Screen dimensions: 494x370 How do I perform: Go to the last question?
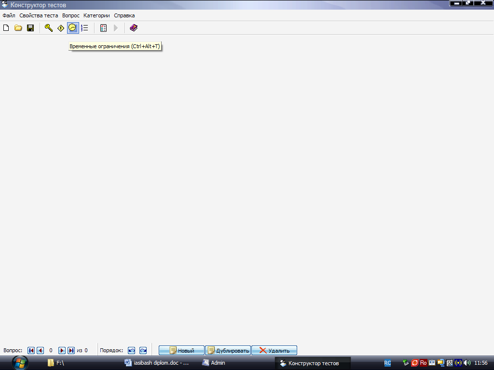(71, 350)
